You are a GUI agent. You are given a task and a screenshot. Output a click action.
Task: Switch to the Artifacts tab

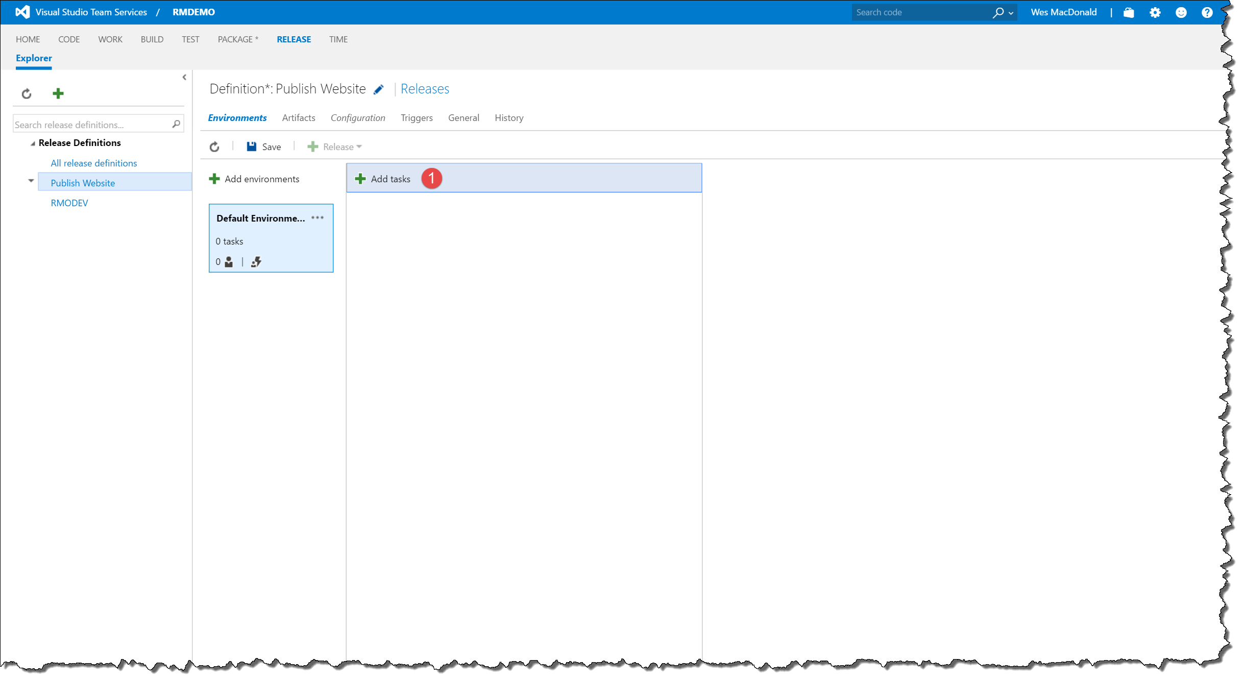point(299,118)
